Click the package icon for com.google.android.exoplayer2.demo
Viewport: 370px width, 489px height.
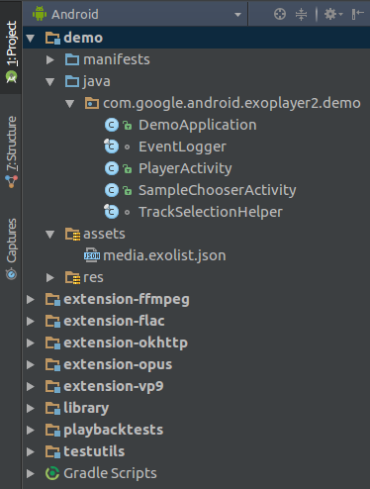point(92,103)
